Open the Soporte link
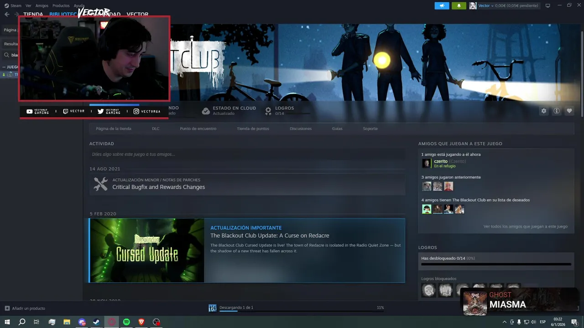 370,128
